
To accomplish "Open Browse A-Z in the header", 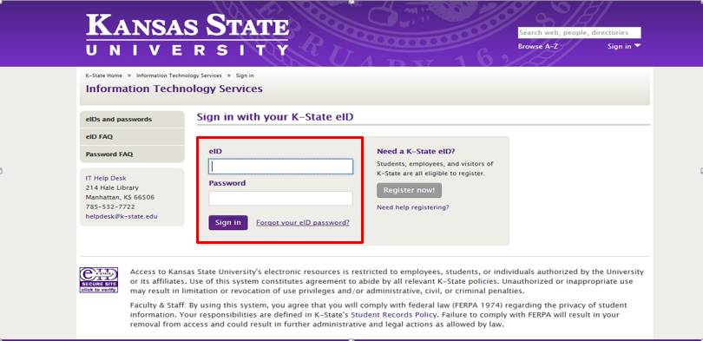I will tap(537, 46).
